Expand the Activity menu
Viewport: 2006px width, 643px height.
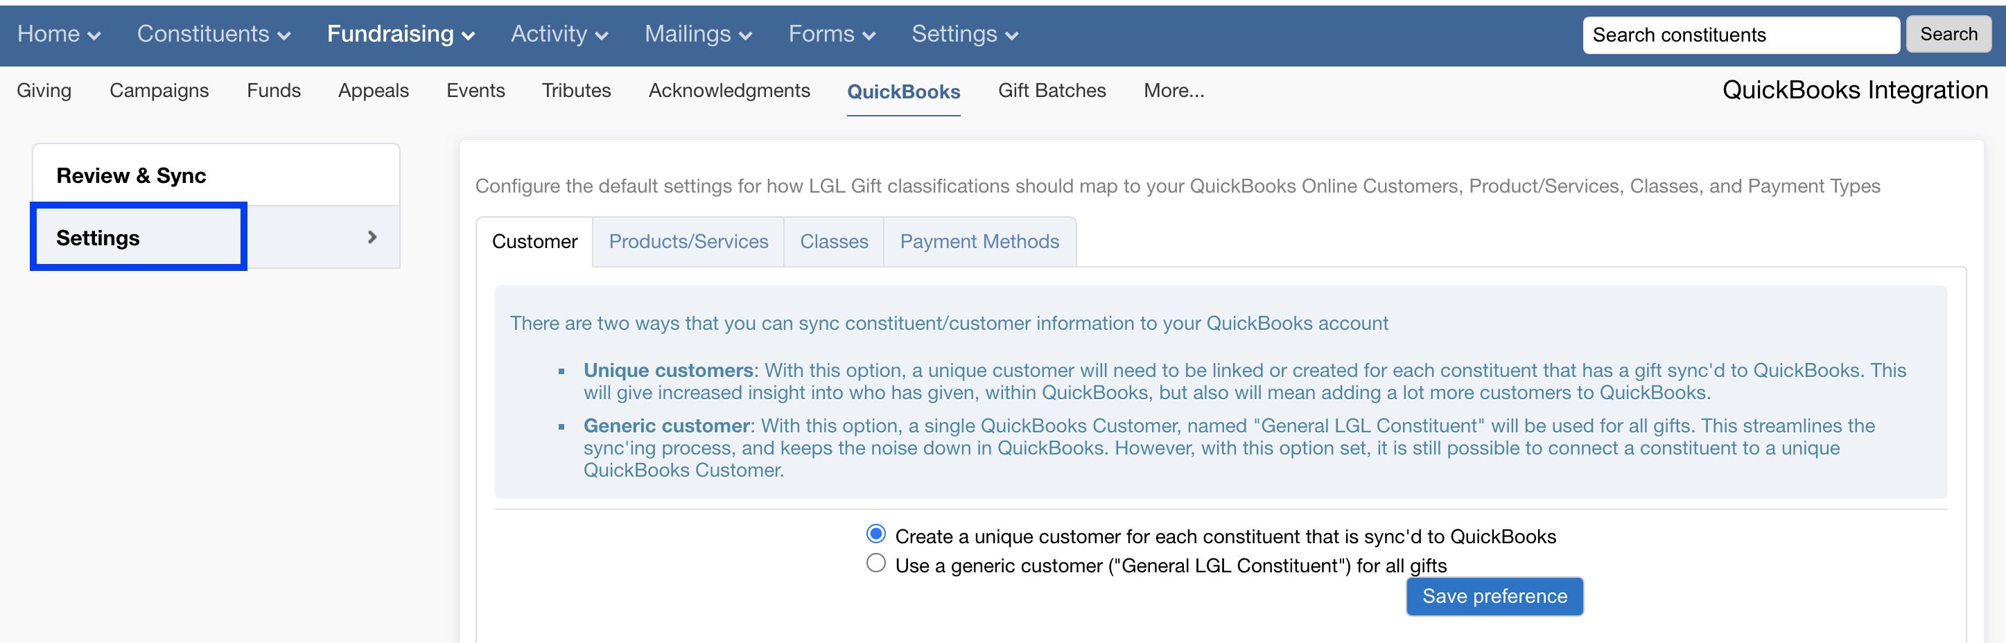pos(559,34)
